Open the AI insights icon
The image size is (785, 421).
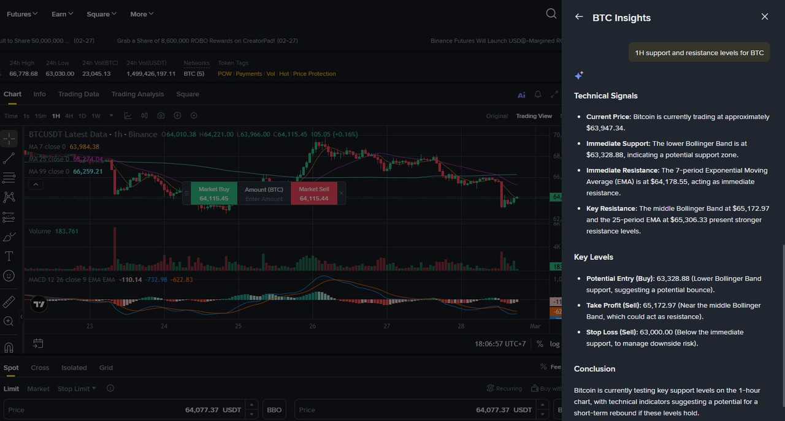[x=521, y=95]
